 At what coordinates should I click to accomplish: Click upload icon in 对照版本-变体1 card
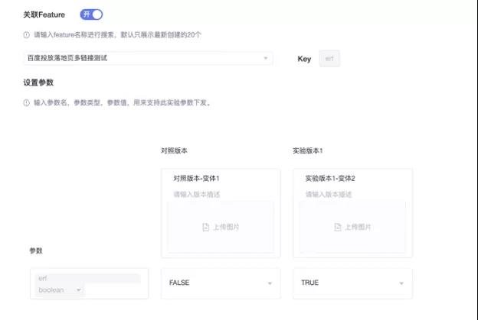click(206, 227)
